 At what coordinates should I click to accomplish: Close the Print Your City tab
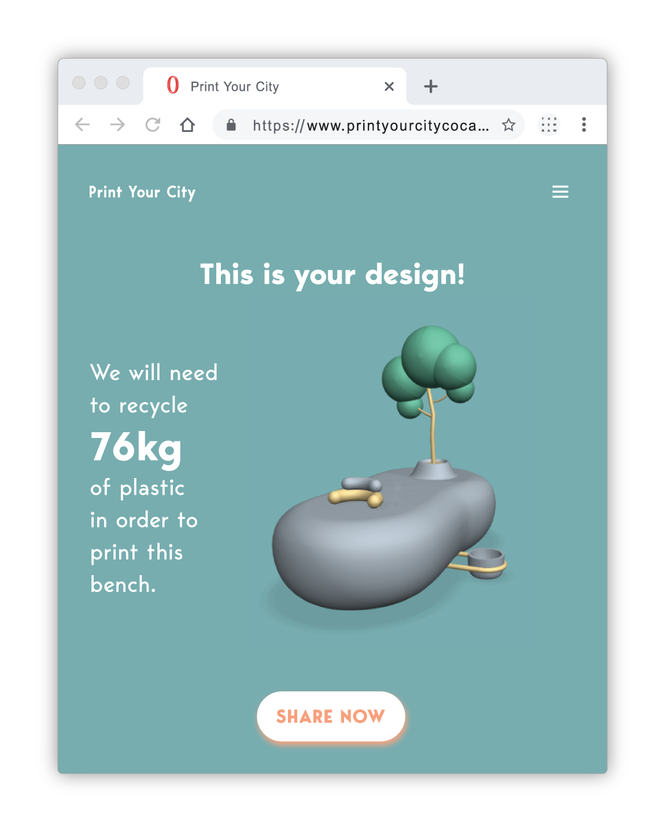389,86
